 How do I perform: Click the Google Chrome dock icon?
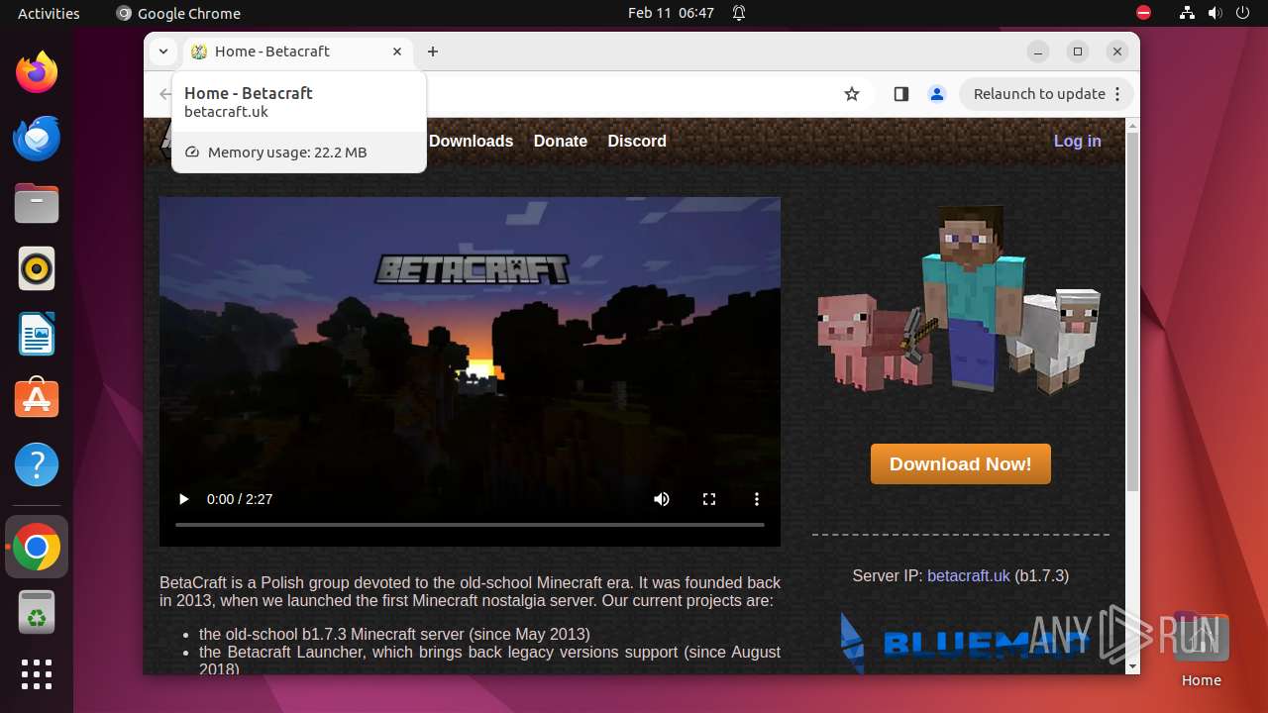click(37, 547)
